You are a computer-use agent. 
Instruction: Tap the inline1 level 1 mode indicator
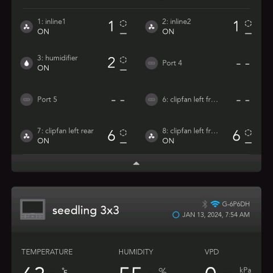pos(118,27)
